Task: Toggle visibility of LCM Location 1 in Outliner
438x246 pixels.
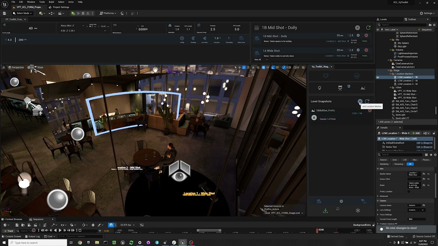Action: pos(378,77)
